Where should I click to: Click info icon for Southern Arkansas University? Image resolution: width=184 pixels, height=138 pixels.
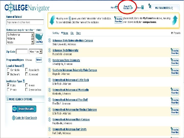[x=50, y=70]
